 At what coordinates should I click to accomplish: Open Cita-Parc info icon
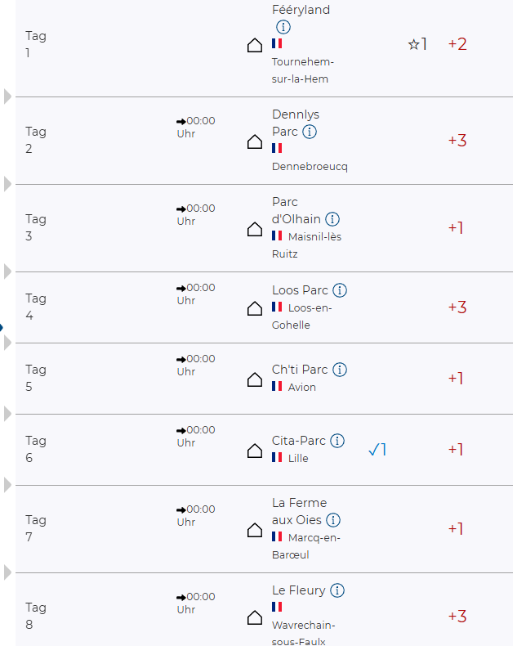click(337, 441)
